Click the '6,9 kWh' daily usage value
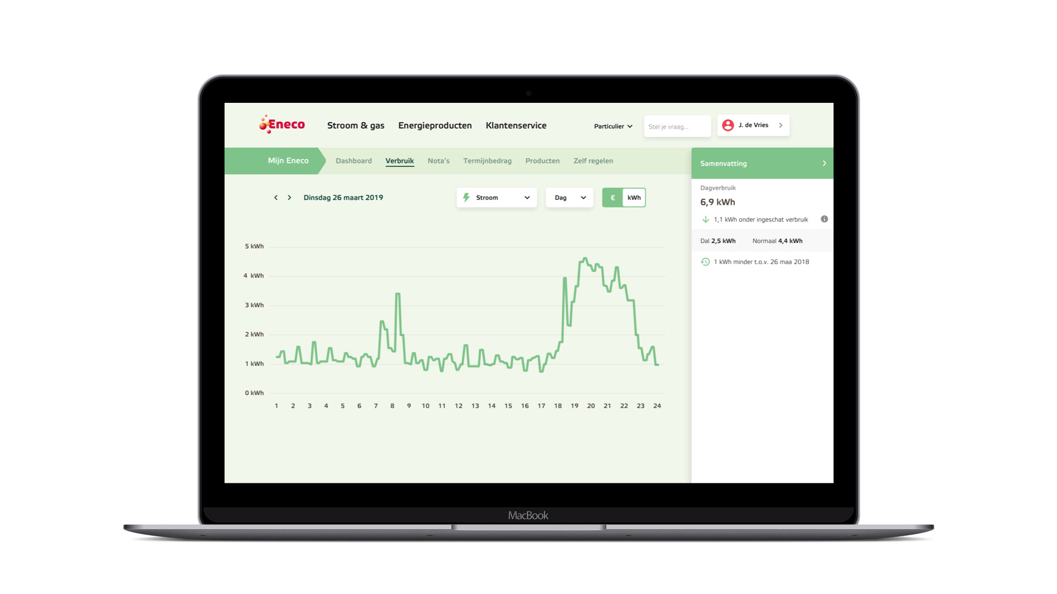This screenshot has height=594, width=1057. point(717,202)
